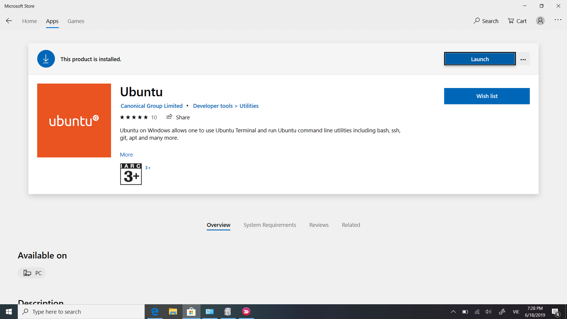567x319 pixels.
Task: Click the PC availability chip
Action: coord(32,273)
